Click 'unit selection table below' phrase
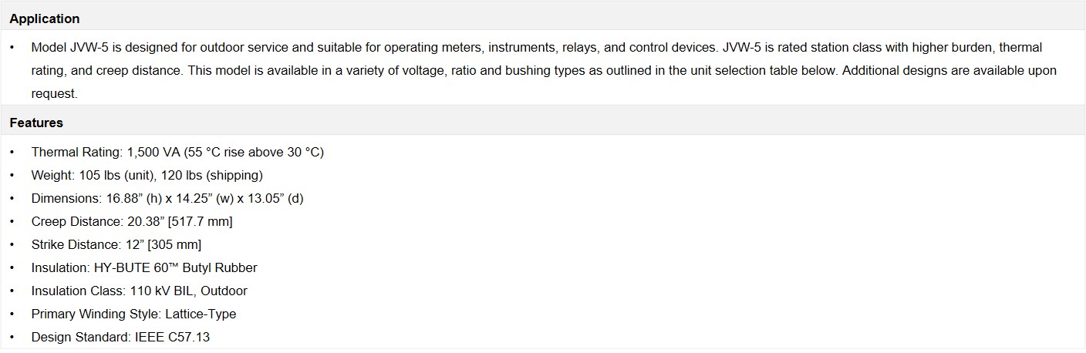This screenshot has height=353, width=1086. tap(761, 71)
